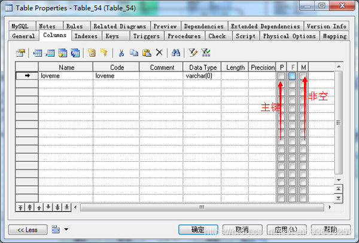Open the Script tab
The height and width of the screenshot is (243, 359).
246,36
